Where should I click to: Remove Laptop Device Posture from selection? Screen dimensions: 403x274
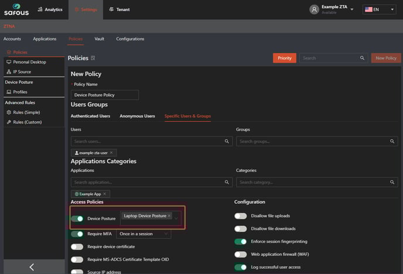coord(169,215)
